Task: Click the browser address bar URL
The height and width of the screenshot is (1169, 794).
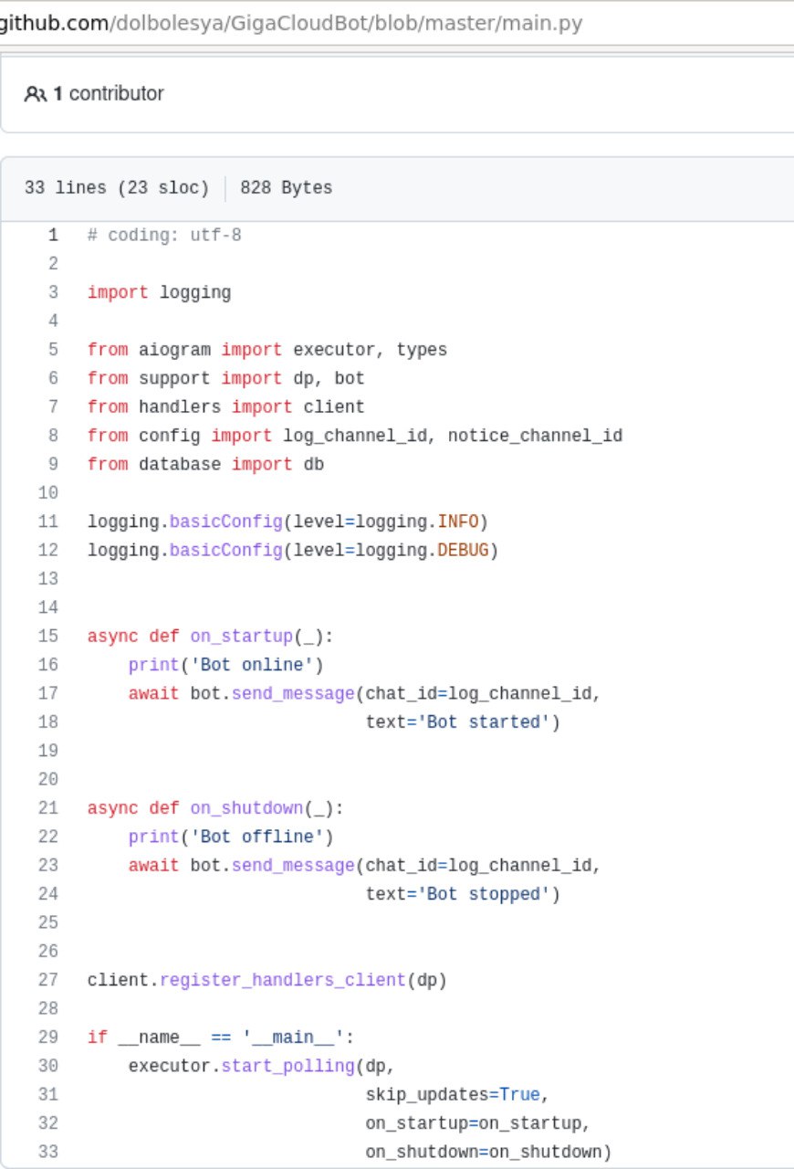Action: click(291, 23)
